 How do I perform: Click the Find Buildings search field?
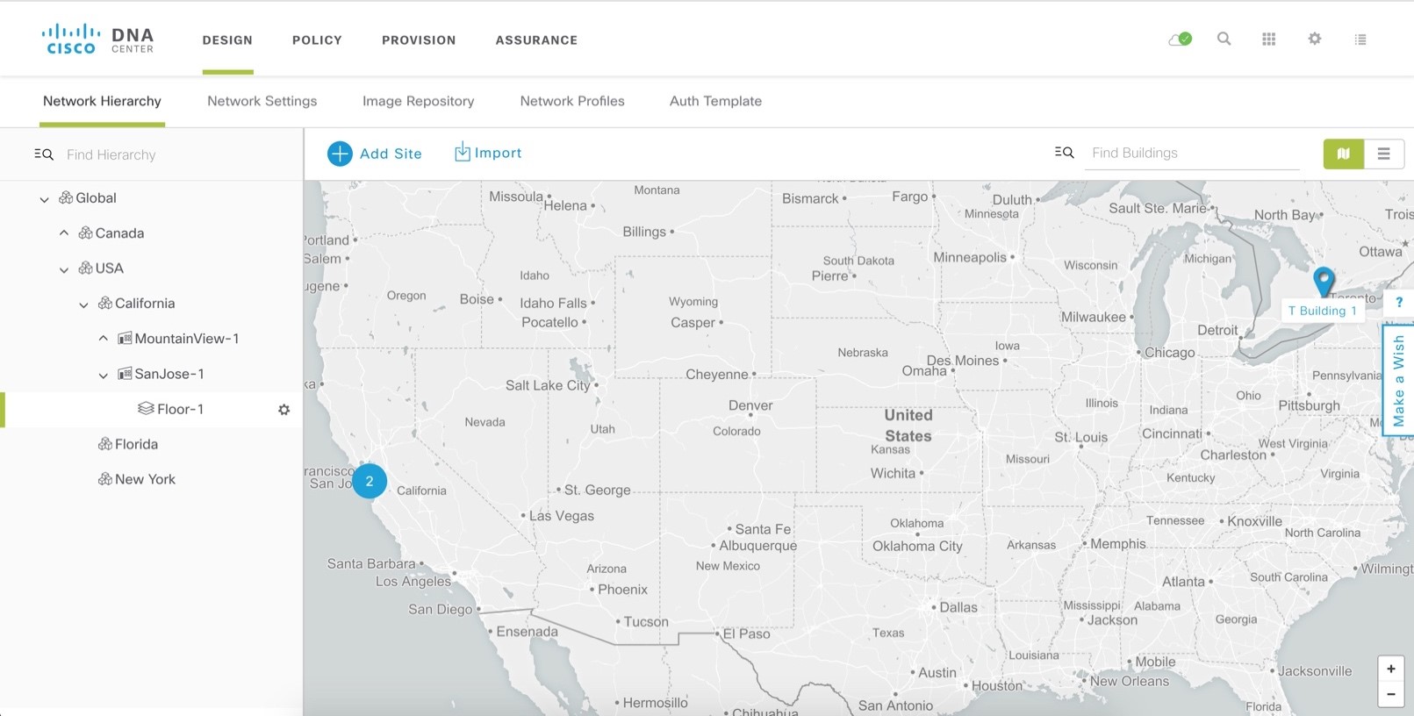pyautogui.click(x=1191, y=154)
